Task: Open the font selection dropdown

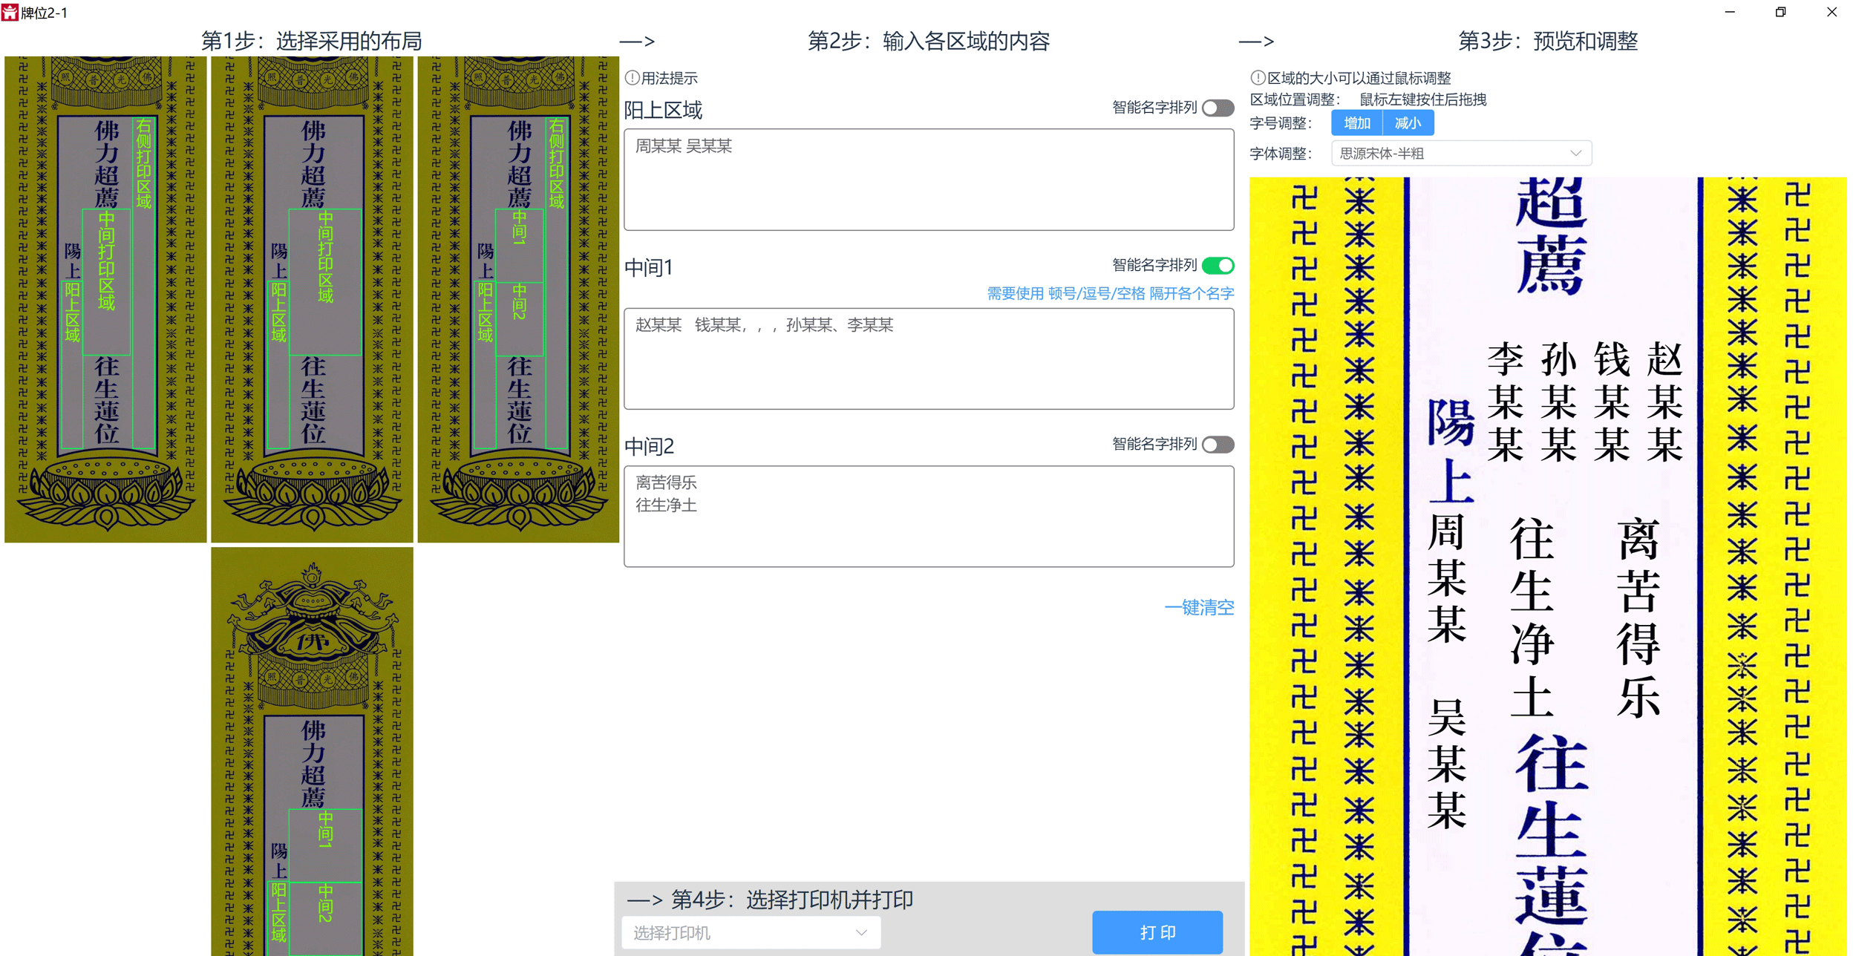Action: coord(1460,154)
